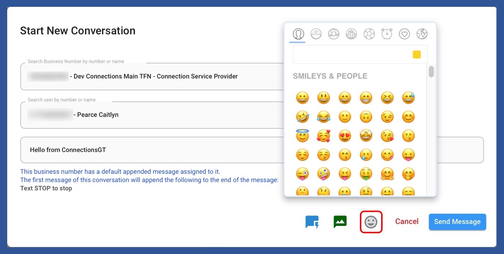
Task: Switch to Smileys & People emoji tab
Action: pos(298,34)
